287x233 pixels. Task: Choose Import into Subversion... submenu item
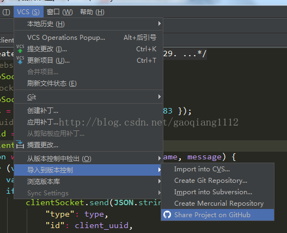tap(218, 192)
